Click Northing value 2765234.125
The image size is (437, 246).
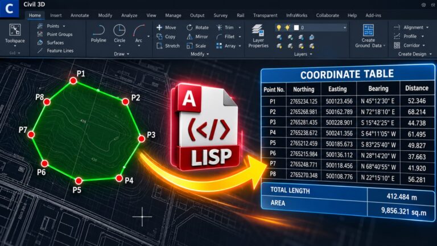(303, 101)
